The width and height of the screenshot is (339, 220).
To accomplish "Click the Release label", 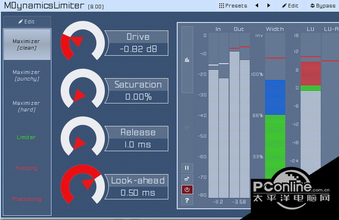I will [138, 132].
